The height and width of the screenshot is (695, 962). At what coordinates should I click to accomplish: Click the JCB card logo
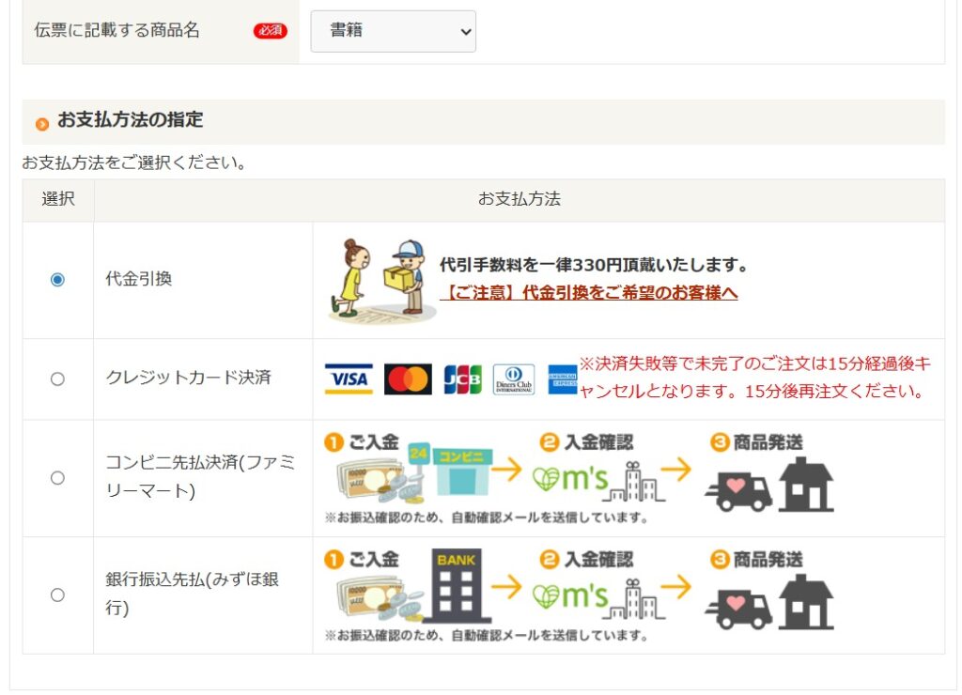[462, 379]
